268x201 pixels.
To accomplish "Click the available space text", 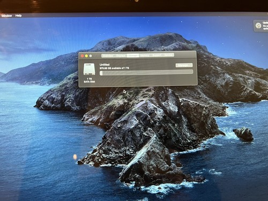I will (x=114, y=68).
